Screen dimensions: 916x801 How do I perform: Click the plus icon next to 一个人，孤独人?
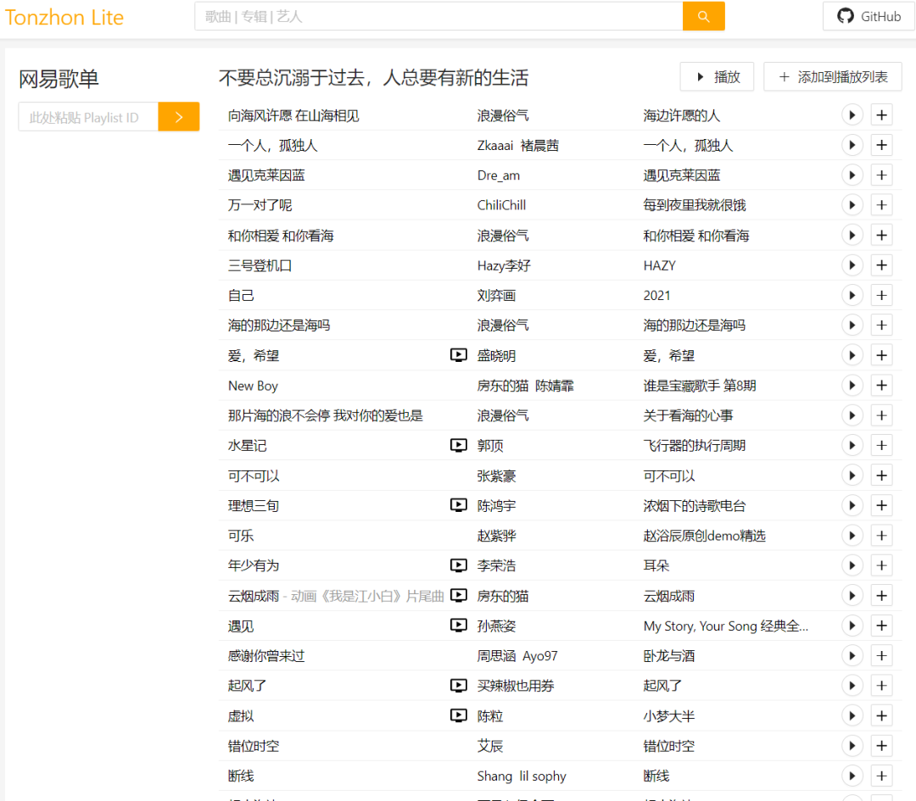click(881, 145)
